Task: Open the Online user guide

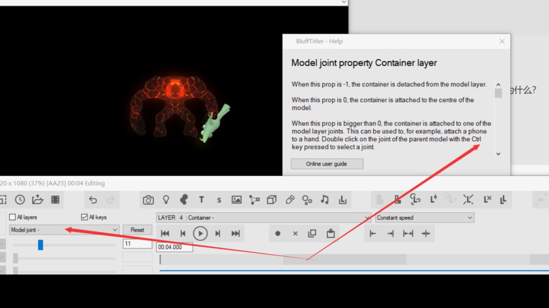Action: coord(327,164)
